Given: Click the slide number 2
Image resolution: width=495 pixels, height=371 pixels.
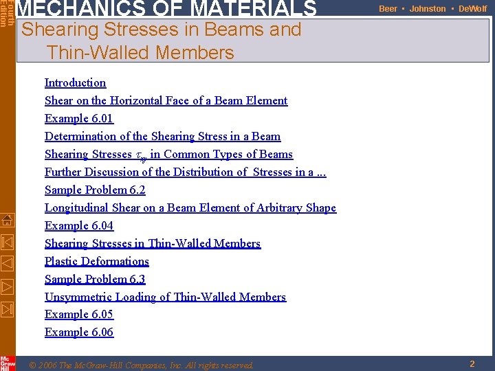Looking at the screenshot, I should pos(472,364).
